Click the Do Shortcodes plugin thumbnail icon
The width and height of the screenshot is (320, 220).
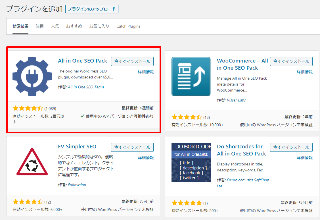191,162
